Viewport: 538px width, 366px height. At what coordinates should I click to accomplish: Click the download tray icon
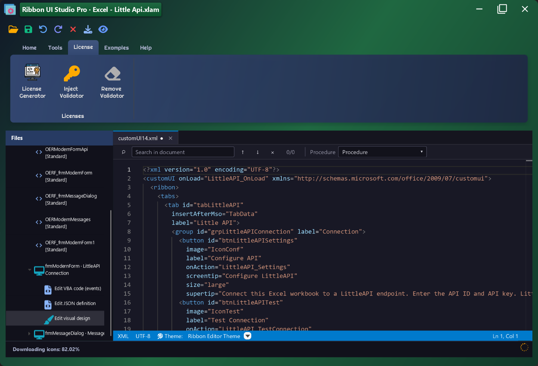88,29
